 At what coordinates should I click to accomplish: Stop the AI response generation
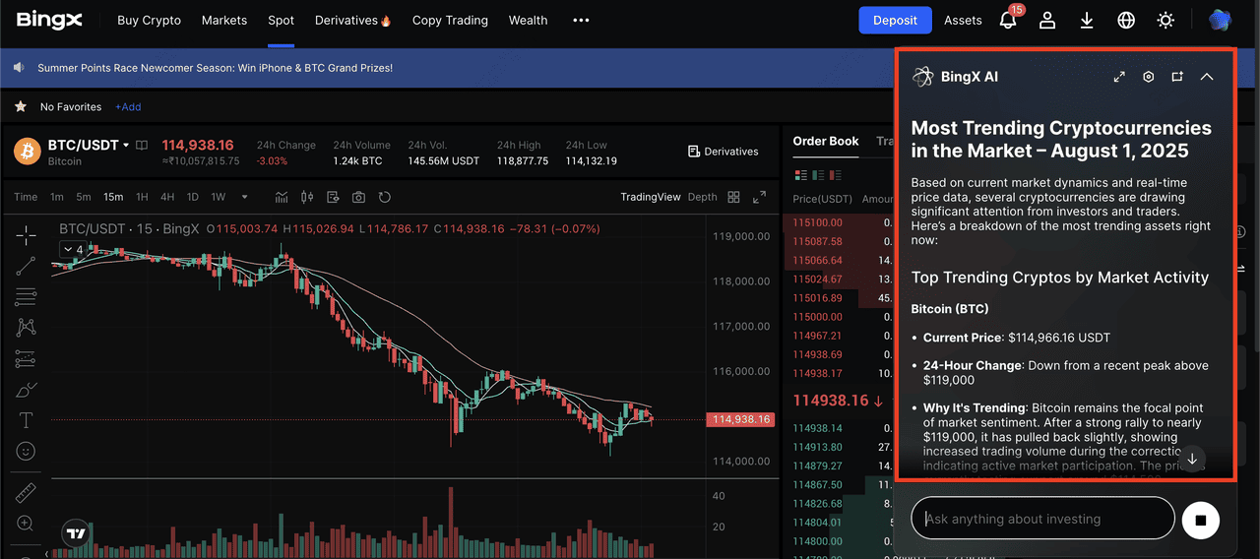point(1200,519)
